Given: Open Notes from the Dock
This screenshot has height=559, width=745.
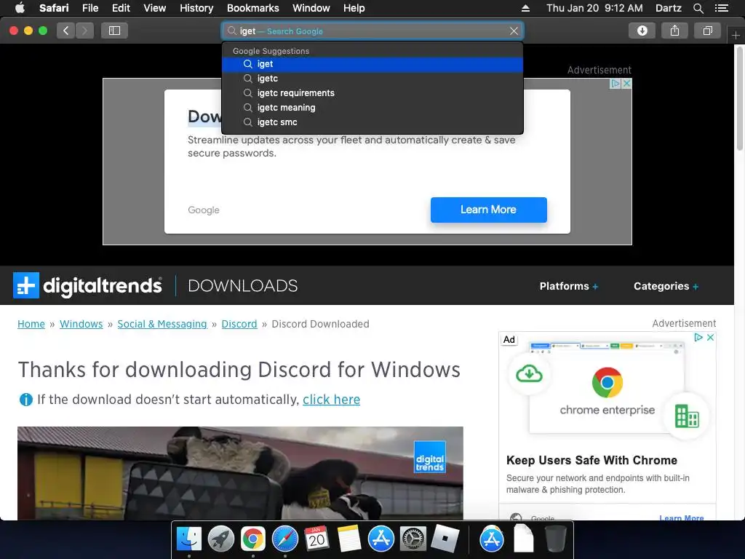Looking at the screenshot, I should coord(349,539).
